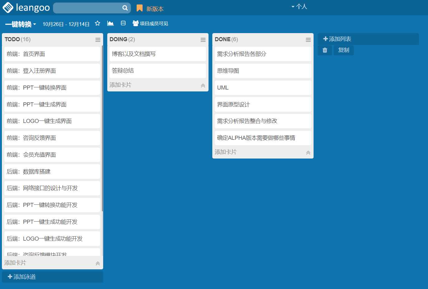
Task: Open card 前端：PPT一键生成界面
Action: click(52, 105)
